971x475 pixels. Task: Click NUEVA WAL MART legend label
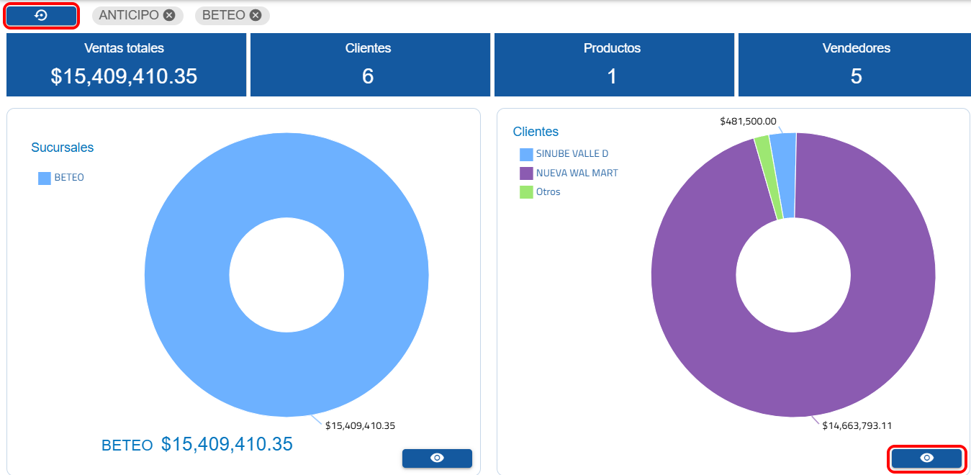point(577,173)
